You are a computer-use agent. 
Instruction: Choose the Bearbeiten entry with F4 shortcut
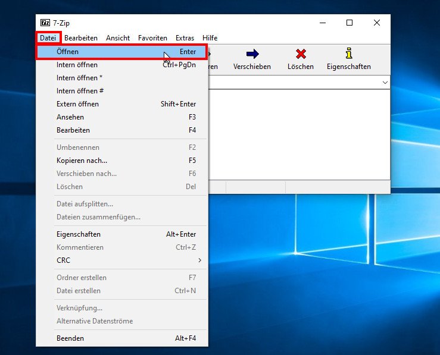[73, 130]
